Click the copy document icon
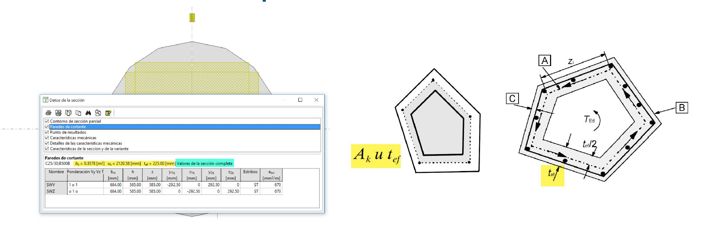This screenshot has width=709, height=232. pyautogui.click(x=78, y=113)
